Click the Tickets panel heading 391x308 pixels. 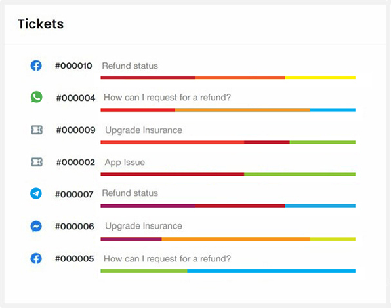coord(41,24)
